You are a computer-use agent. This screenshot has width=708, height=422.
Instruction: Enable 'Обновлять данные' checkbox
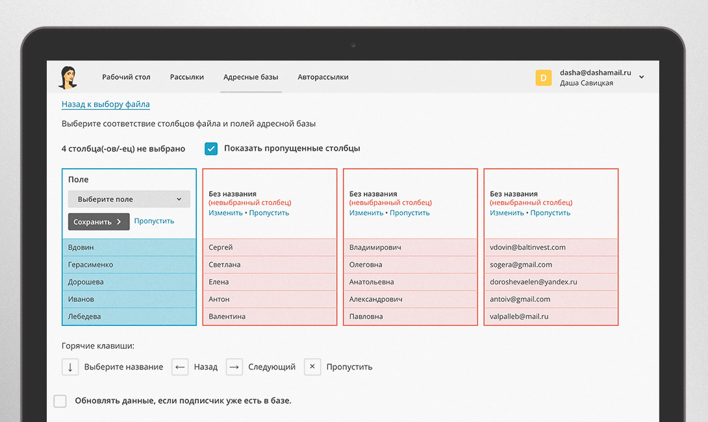click(60, 401)
